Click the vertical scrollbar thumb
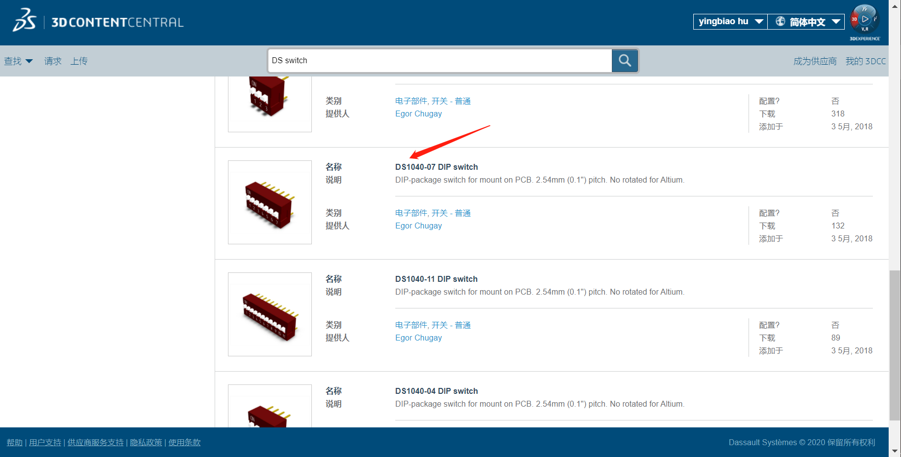The width and height of the screenshot is (901, 457). tap(895, 345)
